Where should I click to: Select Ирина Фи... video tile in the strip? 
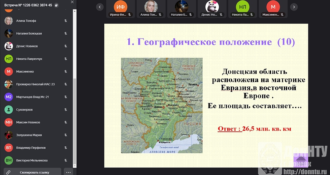tap(120, 9)
